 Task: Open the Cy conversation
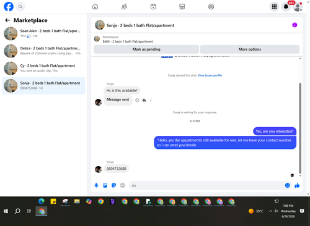point(43,69)
